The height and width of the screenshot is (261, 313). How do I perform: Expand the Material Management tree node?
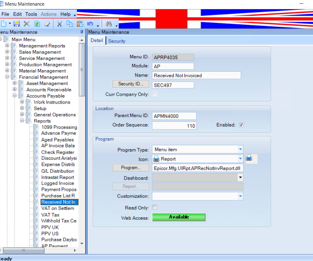click(7, 70)
